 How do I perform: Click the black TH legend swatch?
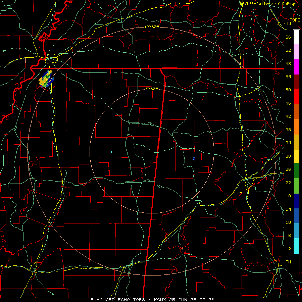click(296, 261)
